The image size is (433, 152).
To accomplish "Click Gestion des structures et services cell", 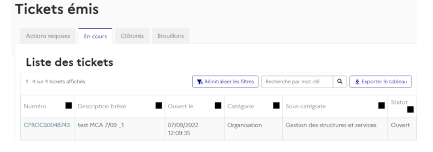I will pyautogui.click(x=335, y=129).
